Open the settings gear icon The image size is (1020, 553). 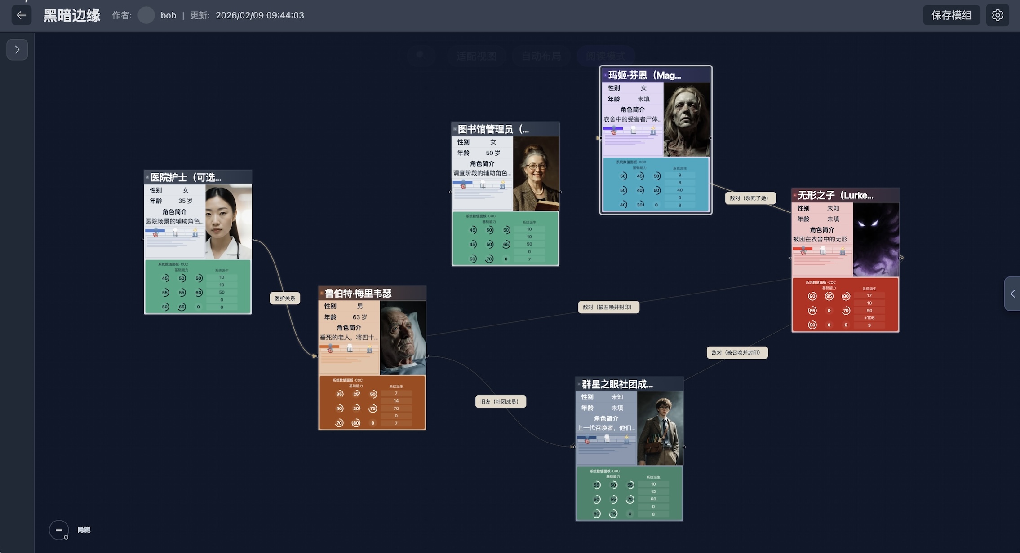click(x=998, y=15)
